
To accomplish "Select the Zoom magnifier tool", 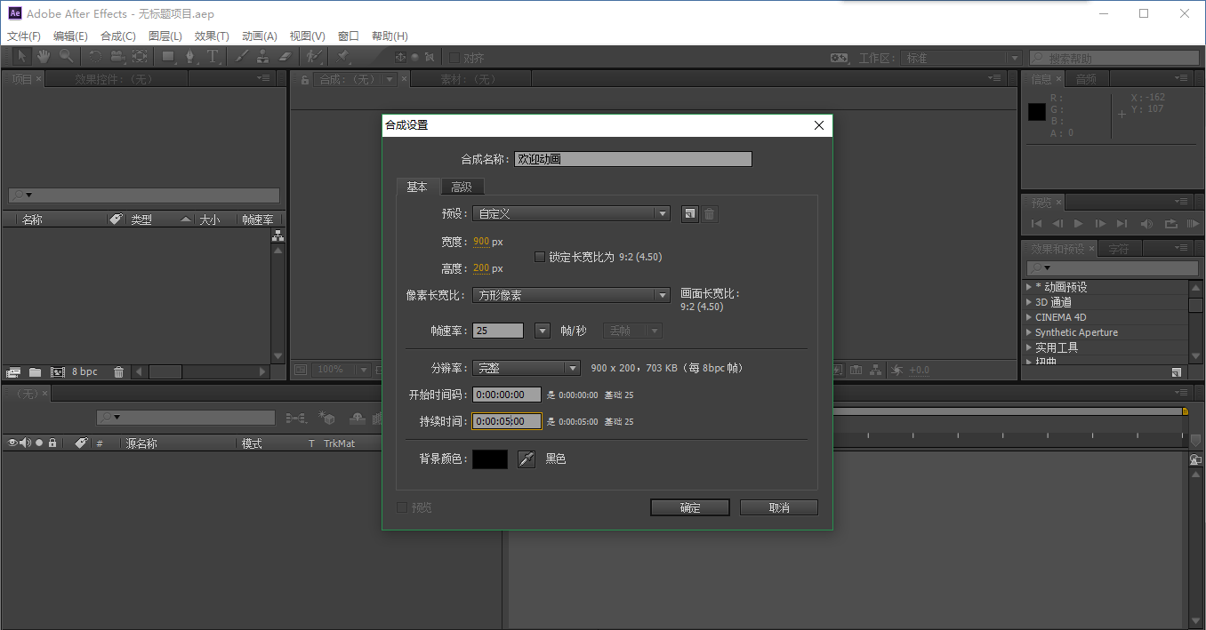I will click(66, 56).
